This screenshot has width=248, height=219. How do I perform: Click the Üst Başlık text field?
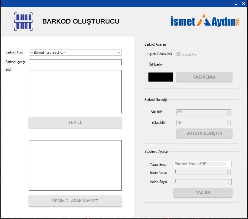[x=204, y=64]
